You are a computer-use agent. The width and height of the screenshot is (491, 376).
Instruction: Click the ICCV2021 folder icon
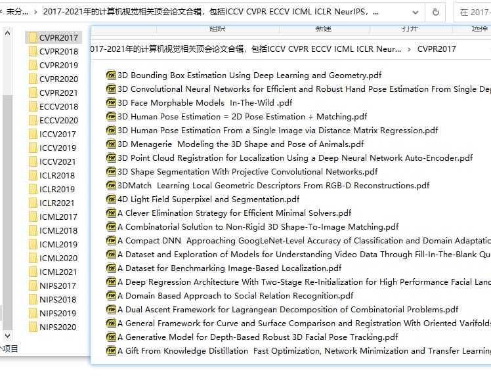pos(33,161)
